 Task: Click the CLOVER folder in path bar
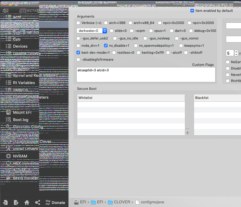coord(119,202)
